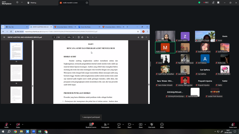Select DIKTAT AUDITING AND ASSURANCE browser tab
This screenshot has height=134, width=239.
[x=41, y=27]
